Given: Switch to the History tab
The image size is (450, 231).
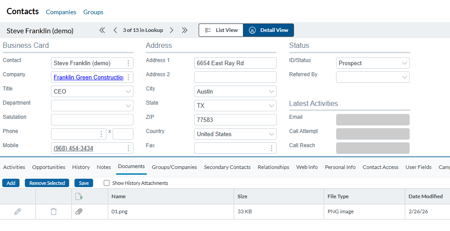Looking at the screenshot, I should [81, 167].
